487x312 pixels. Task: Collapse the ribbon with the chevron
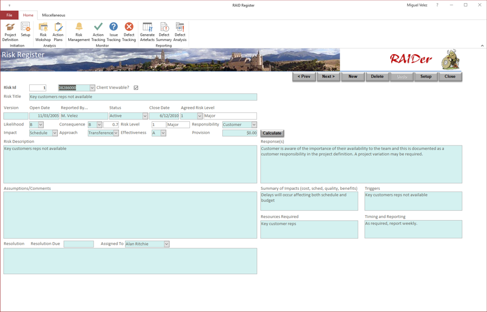pos(482,45)
